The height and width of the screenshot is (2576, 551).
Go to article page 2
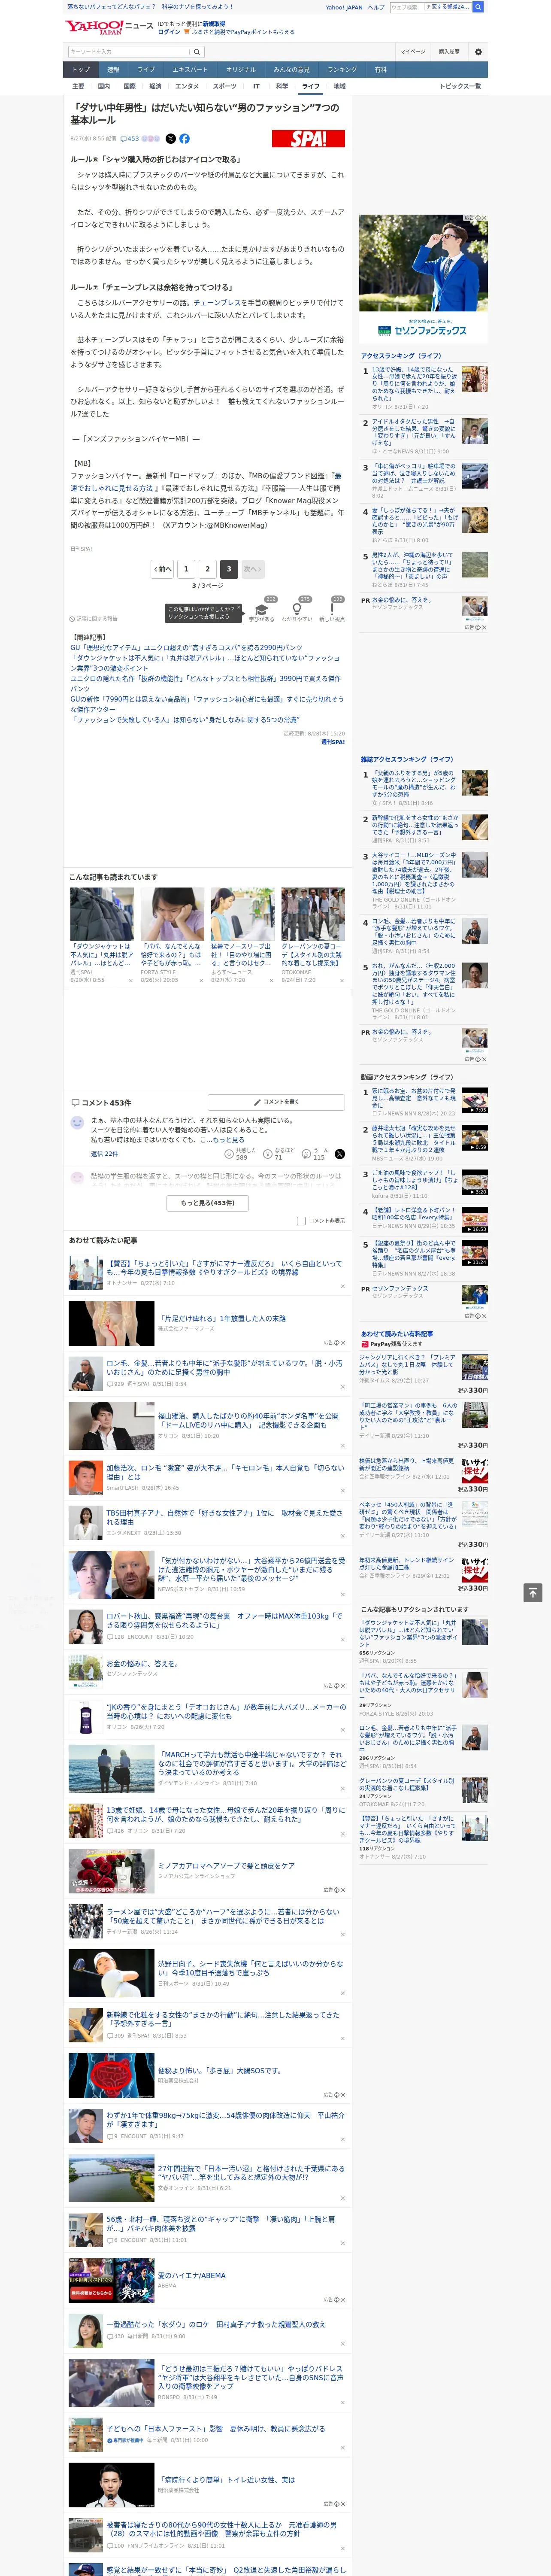(x=207, y=569)
